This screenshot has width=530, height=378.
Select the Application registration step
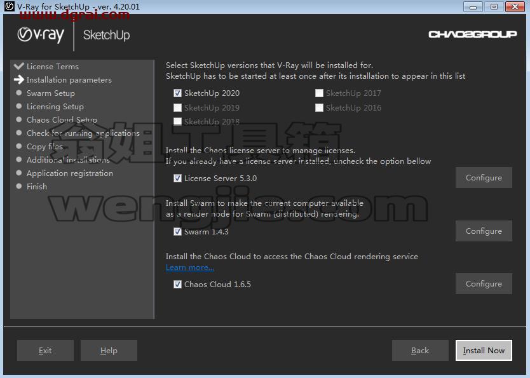point(70,173)
